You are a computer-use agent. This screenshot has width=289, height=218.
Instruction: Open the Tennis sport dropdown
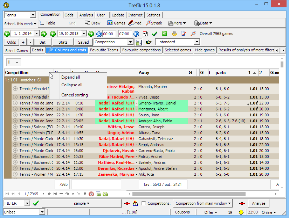(33, 15)
